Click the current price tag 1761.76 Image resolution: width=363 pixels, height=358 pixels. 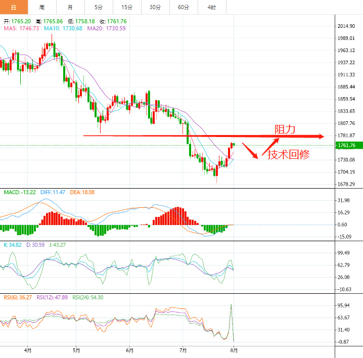point(349,146)
